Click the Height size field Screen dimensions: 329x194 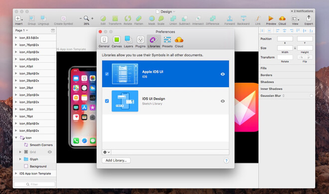305,48
